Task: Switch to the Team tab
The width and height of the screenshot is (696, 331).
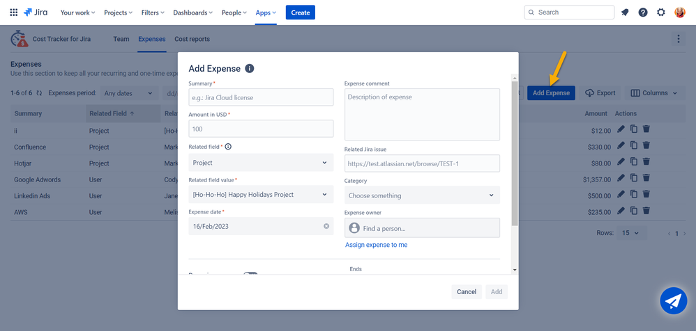Action: 121,39
